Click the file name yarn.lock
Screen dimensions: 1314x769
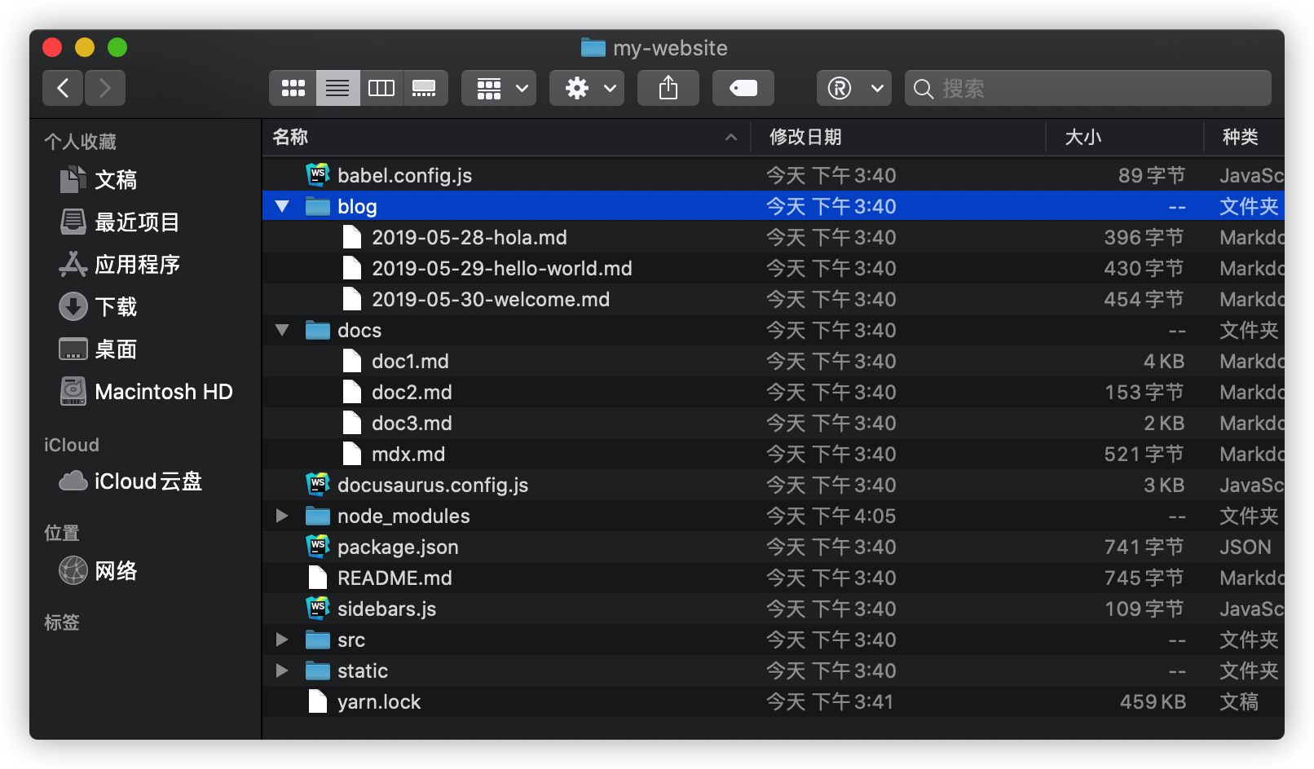379,702
